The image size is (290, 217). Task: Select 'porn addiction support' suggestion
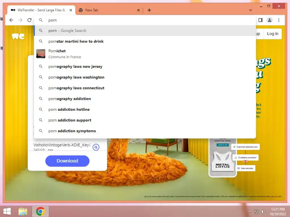(145, 120)
